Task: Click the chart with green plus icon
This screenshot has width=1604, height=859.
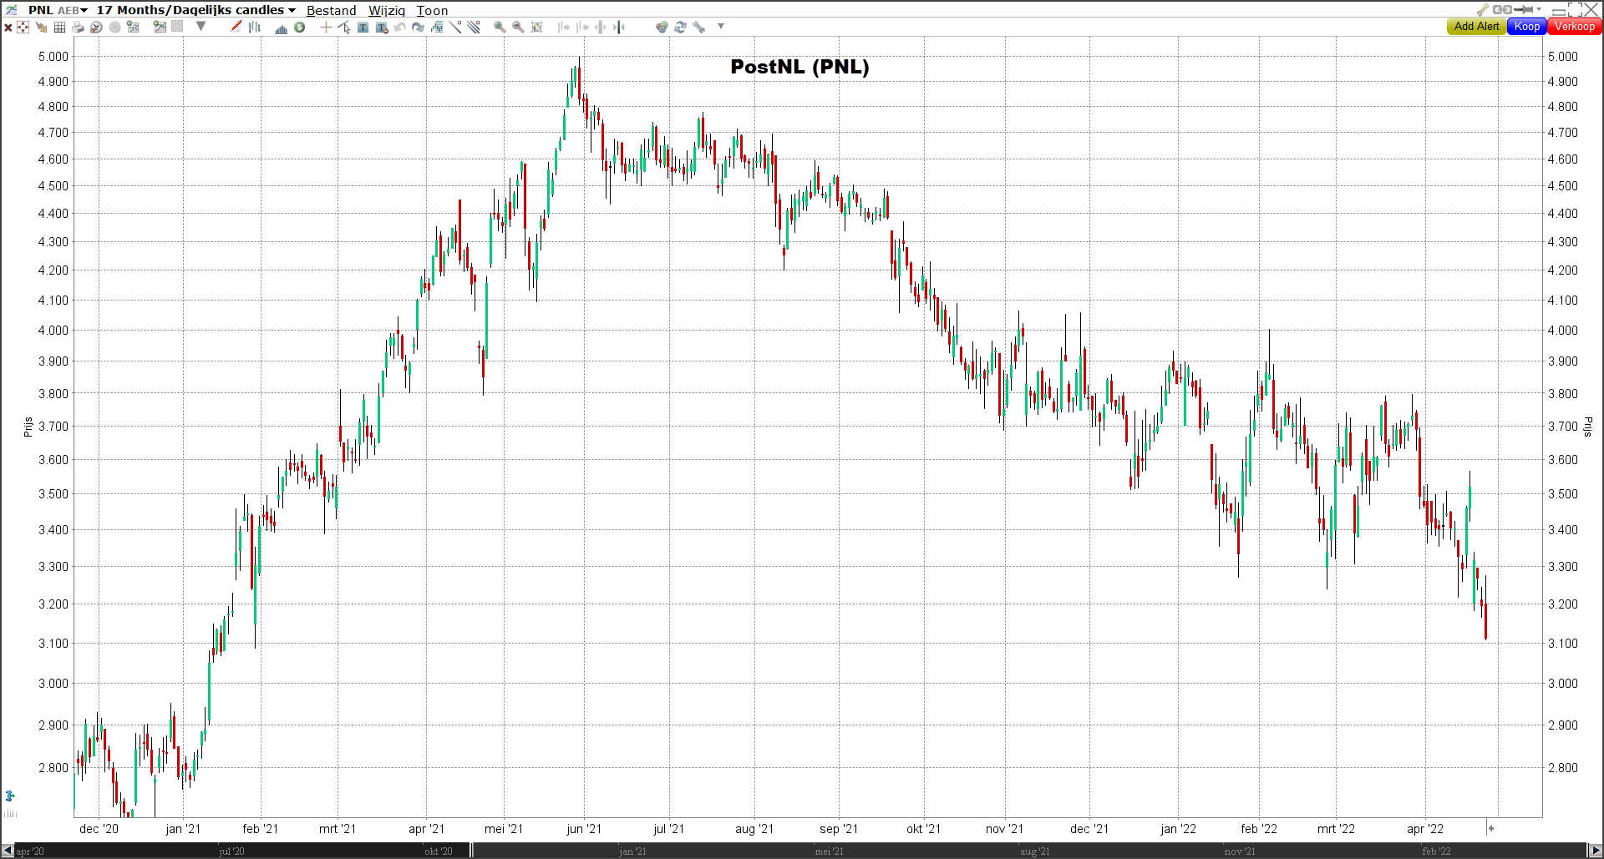Action: pos(160,27)
